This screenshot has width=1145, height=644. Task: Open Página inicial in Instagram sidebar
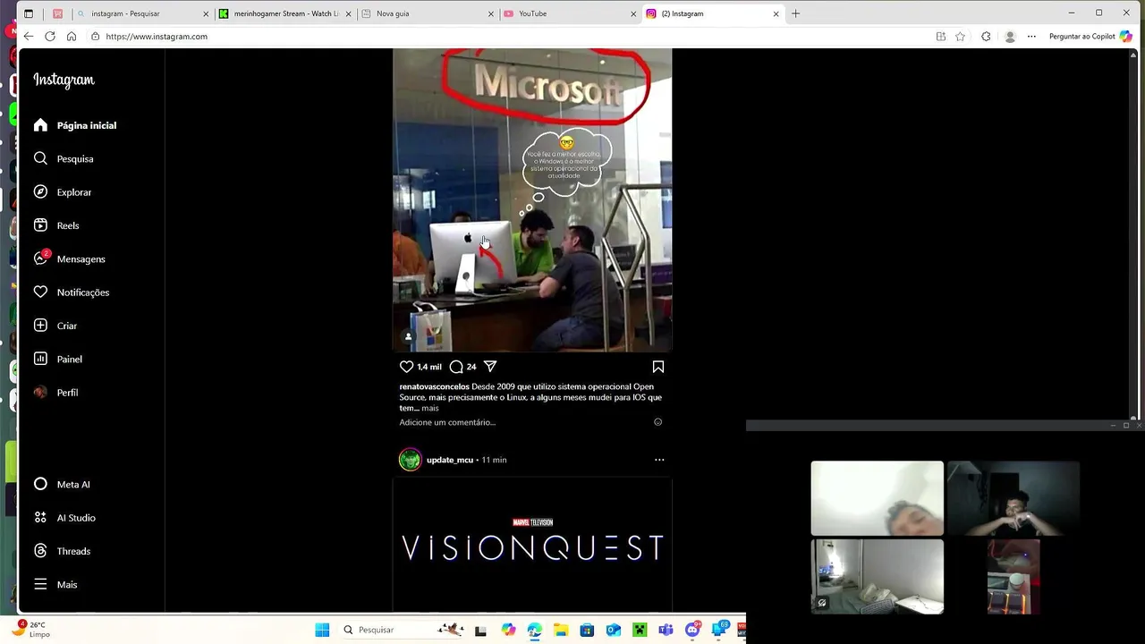pyautogui.click(x=76, y=125)
